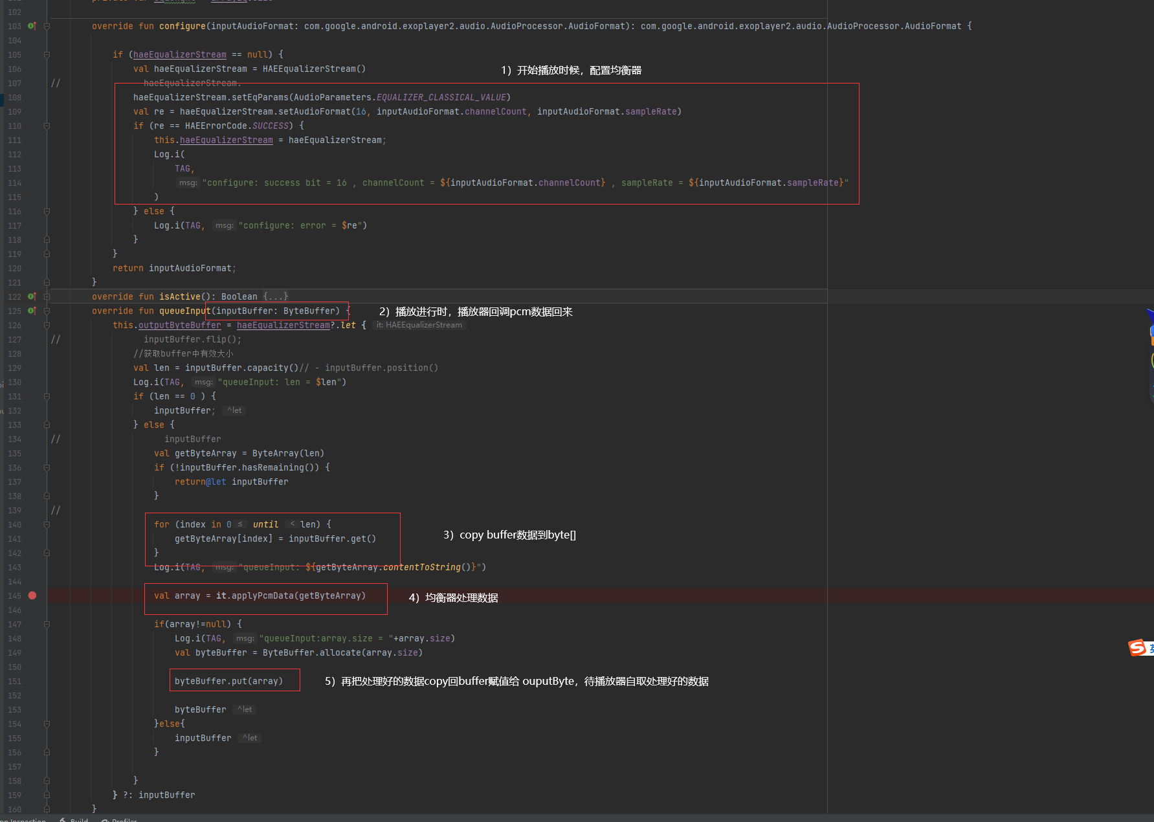Set a breakpoint in gutter of line 130
Viewport: 1154px width, 822px height.
point(32,382)
